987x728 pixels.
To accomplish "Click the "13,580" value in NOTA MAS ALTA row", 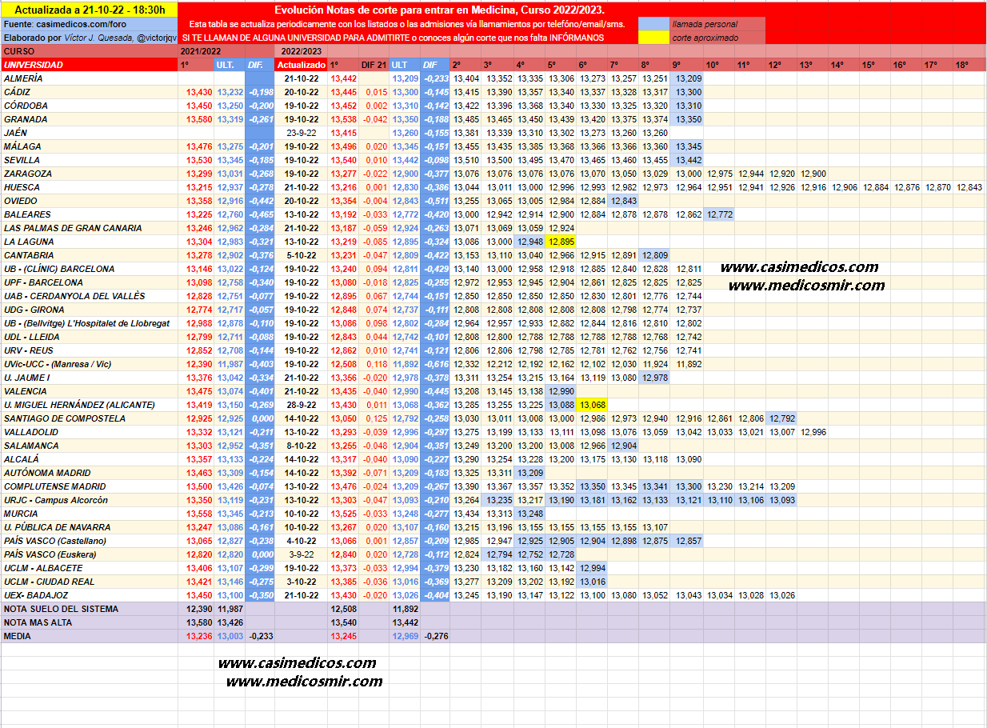I will (x=198, y=622).
